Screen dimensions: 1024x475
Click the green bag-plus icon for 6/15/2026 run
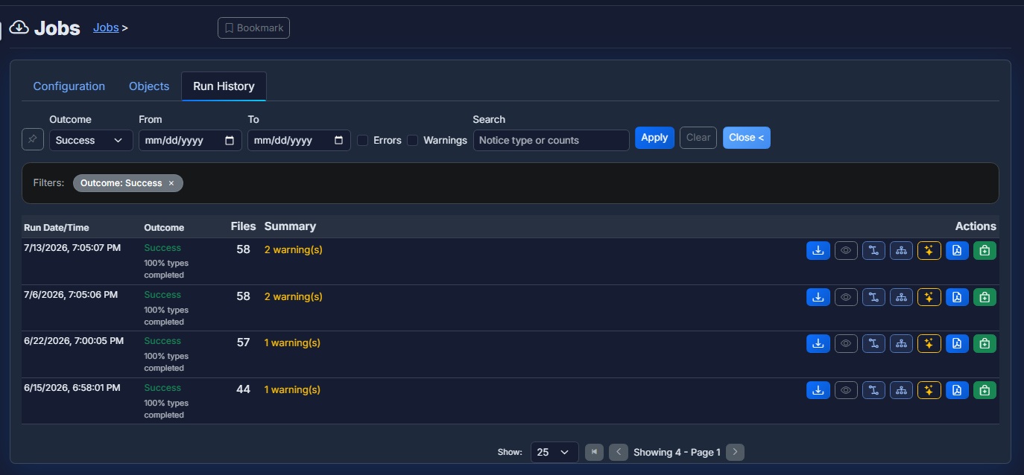pos(985,390)
